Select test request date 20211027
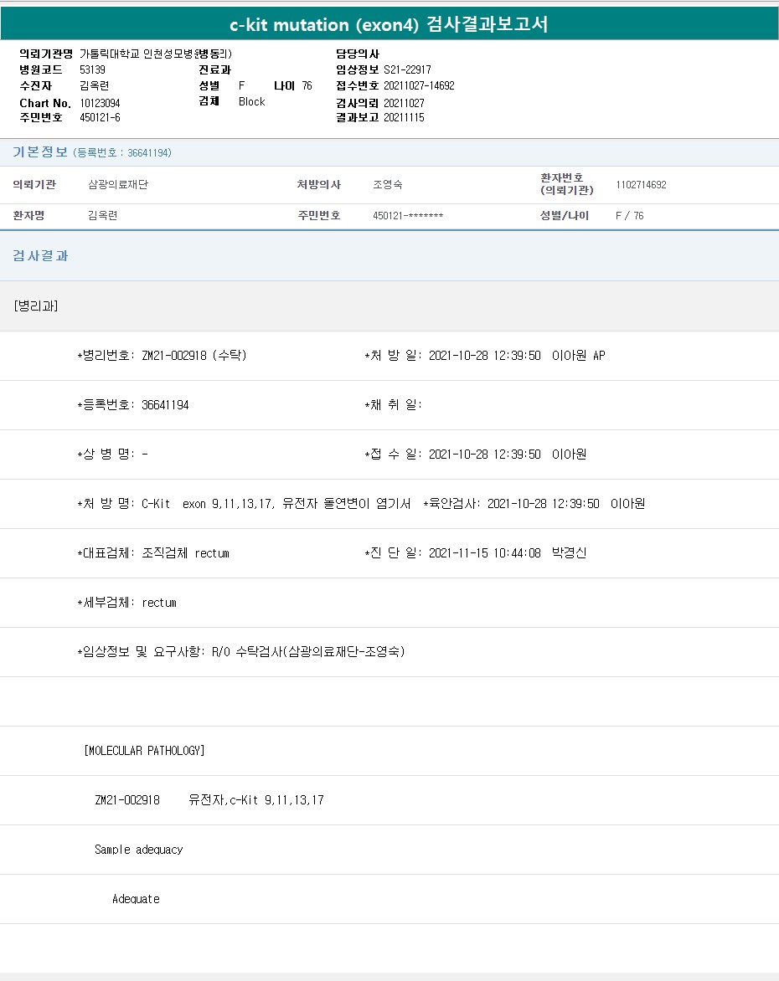779x981 pixels. pos(404,103)
